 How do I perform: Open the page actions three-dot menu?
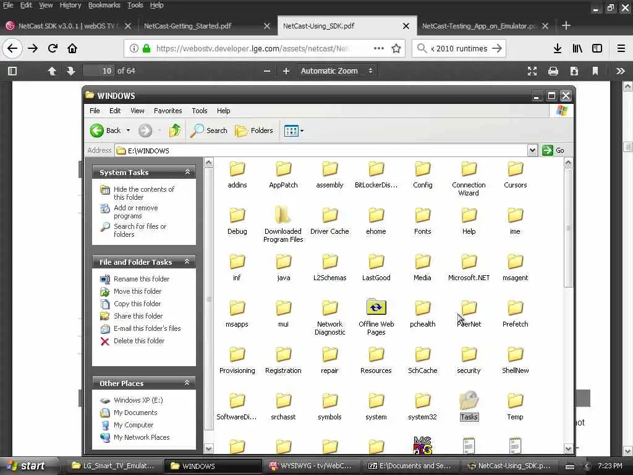pyautogui.click(x=379, y=48)
